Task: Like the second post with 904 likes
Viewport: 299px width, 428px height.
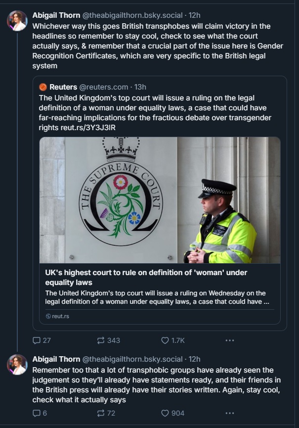Action: pos(165,413)
